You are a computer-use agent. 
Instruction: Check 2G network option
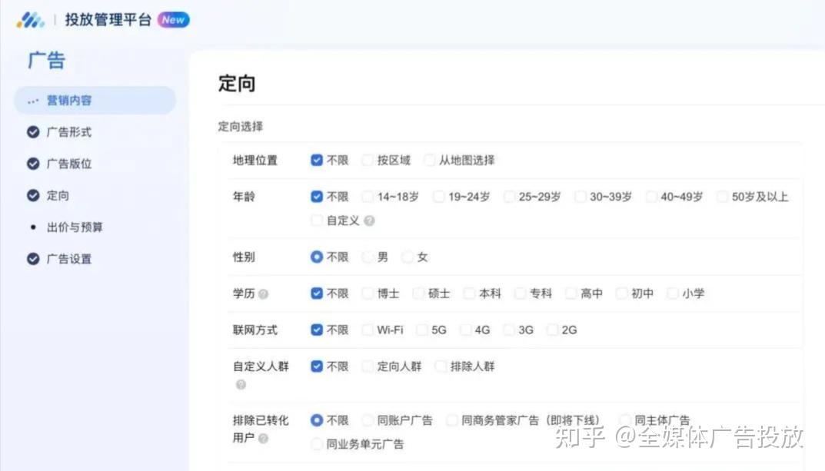point(552,330)
